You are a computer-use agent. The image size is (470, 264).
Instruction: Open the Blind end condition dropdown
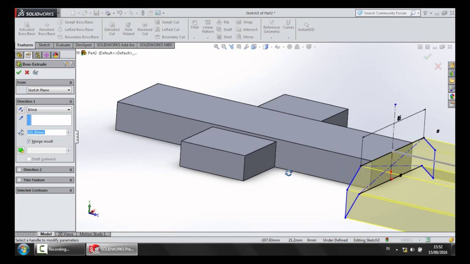49,110
